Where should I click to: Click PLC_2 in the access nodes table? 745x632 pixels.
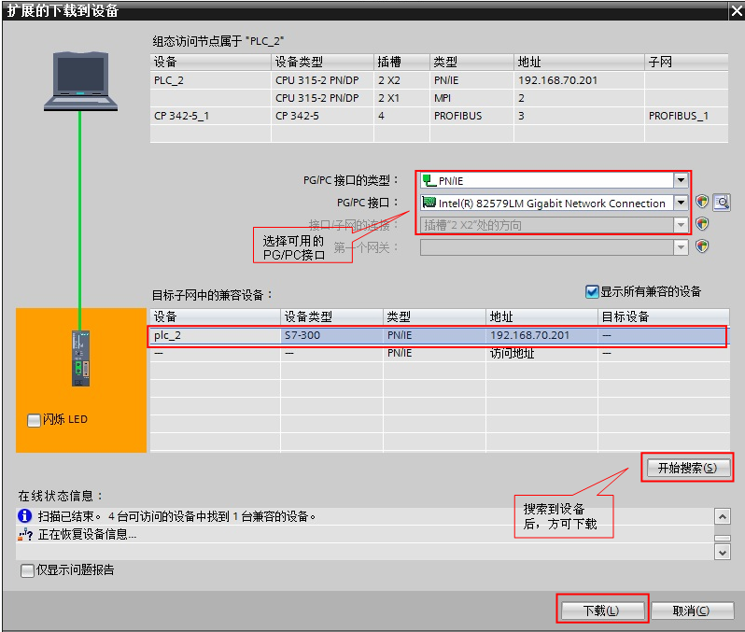pyautogui.click(x=169, y=80)
